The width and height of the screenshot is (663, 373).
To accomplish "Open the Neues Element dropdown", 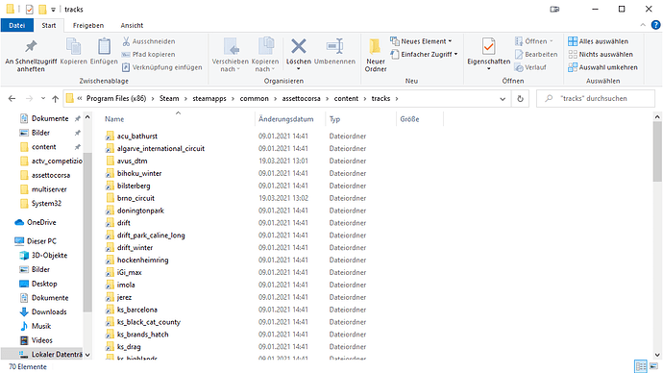I will point(421,41).
